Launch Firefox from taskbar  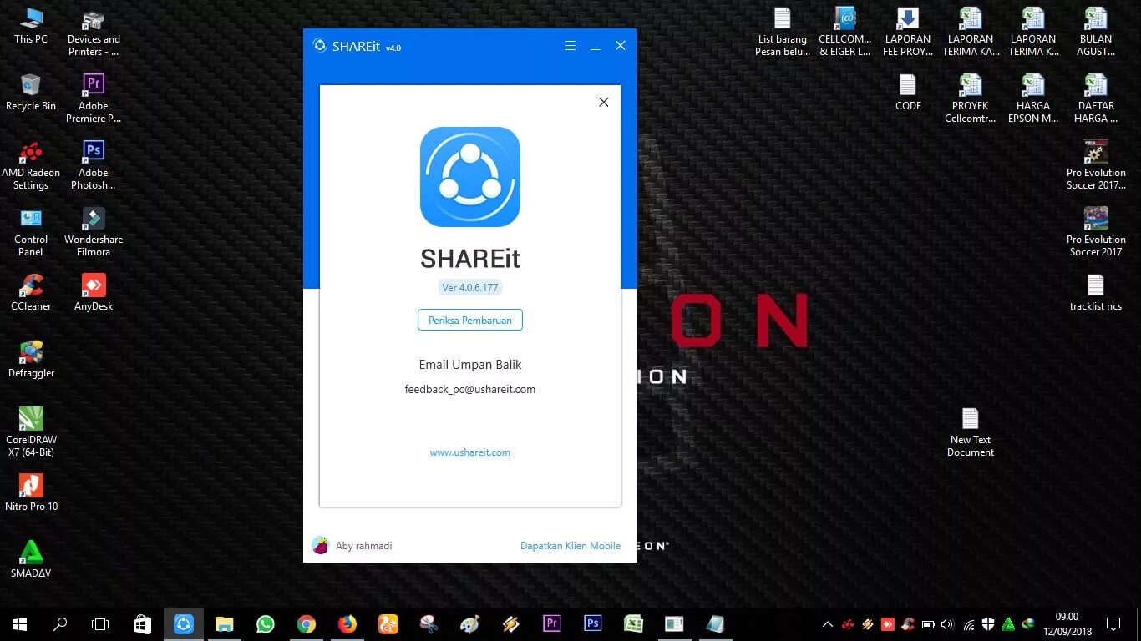coord(347,623)
